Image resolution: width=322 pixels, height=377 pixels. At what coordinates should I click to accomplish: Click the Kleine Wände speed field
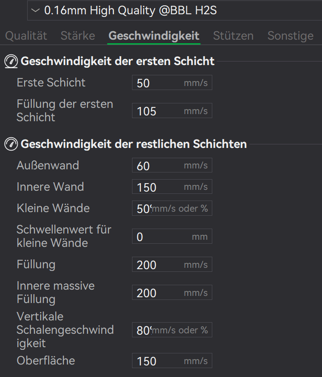point(142,209)
